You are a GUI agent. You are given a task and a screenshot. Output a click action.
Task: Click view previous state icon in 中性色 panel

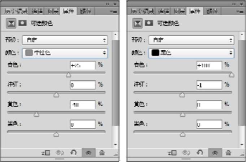click(60, 153)
